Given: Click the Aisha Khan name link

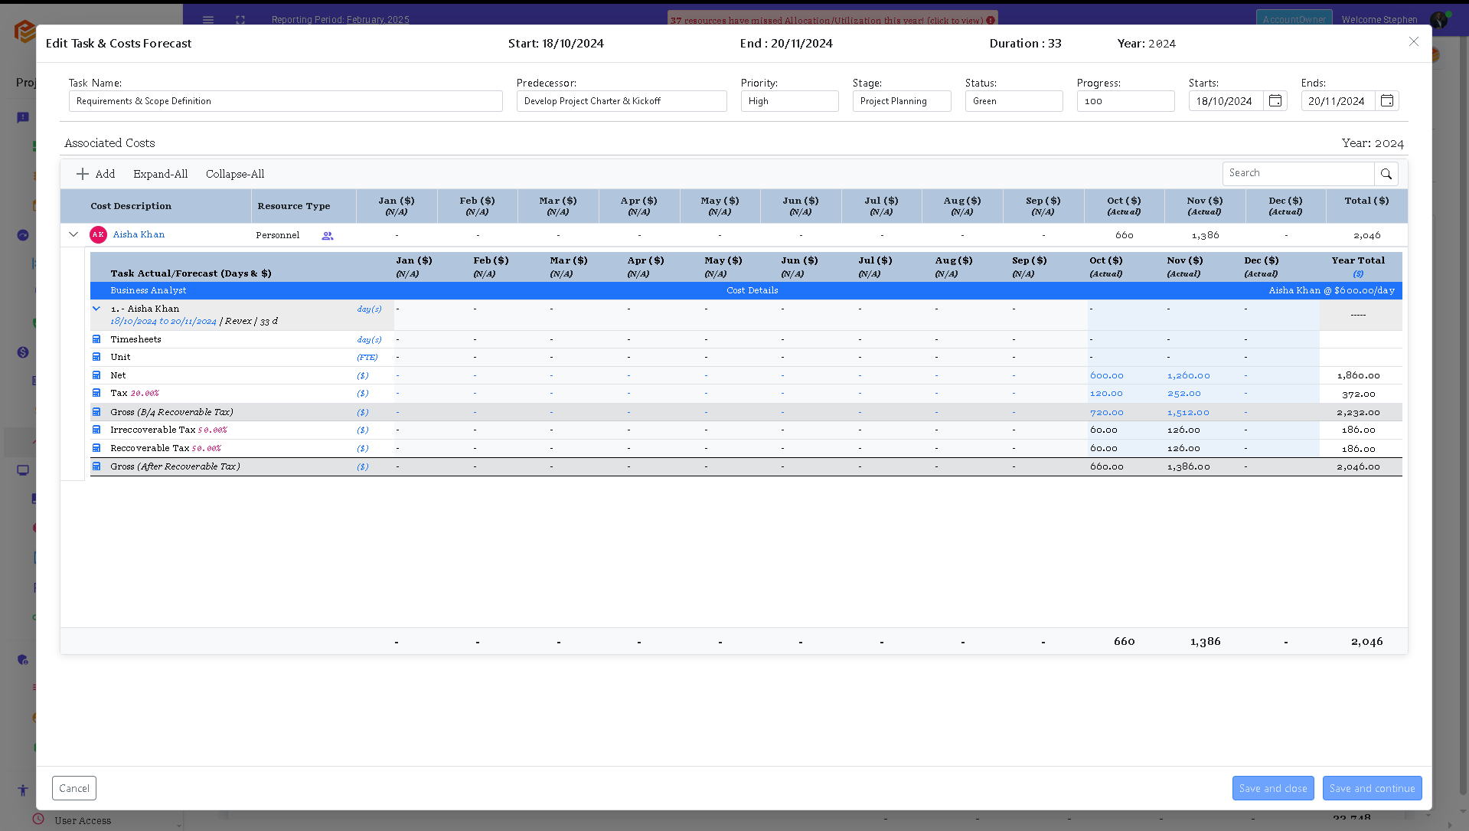Looking at the screenshot, I should 139,234.
